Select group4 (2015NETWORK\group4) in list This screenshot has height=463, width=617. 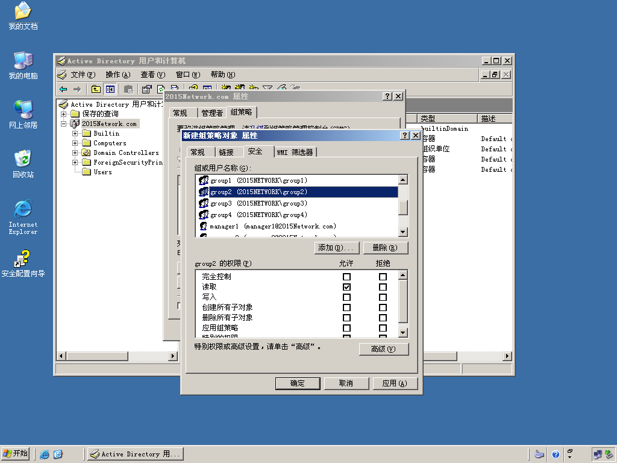296,215
